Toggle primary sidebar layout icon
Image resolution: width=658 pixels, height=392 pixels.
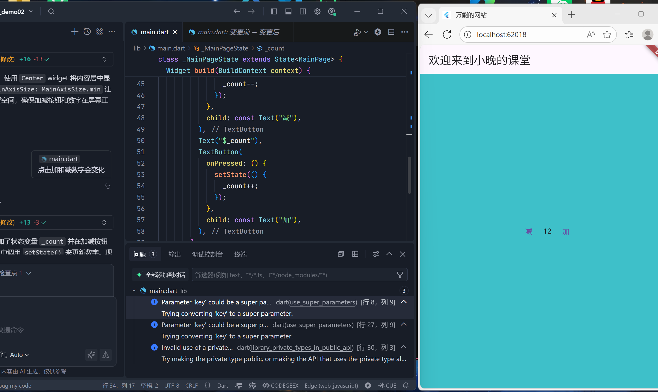(x=274, y=11)
